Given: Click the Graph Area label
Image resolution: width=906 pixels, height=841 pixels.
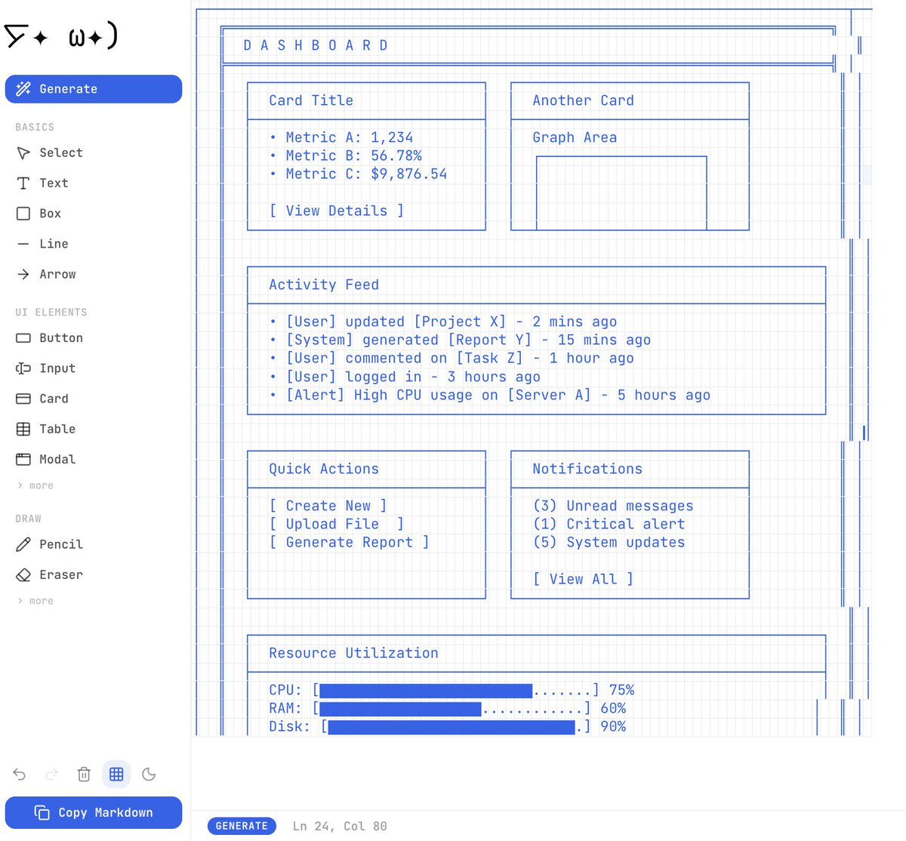Looking at the screenshot, I should coord(575,137).
